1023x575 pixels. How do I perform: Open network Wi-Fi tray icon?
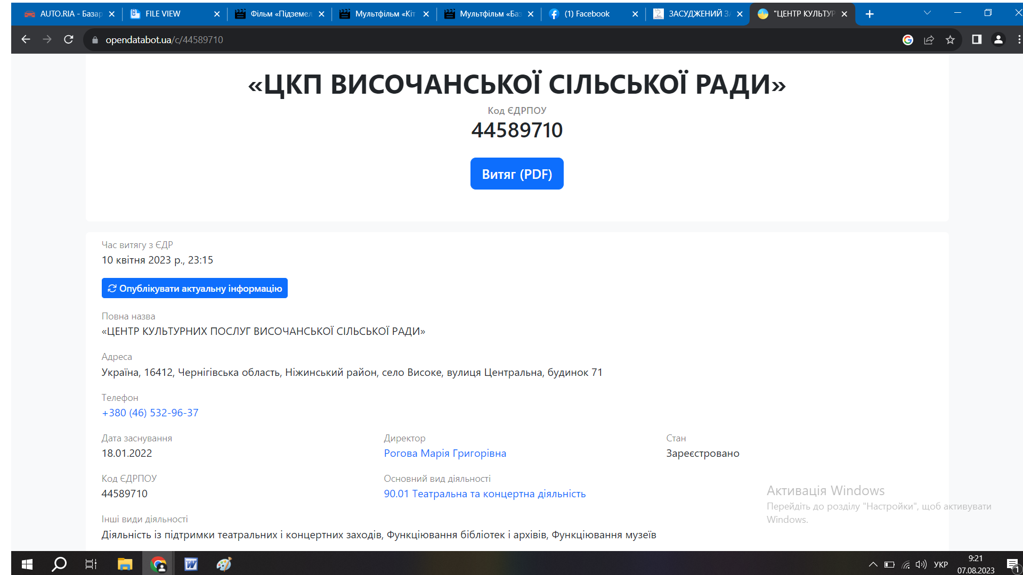pos(906,564)
